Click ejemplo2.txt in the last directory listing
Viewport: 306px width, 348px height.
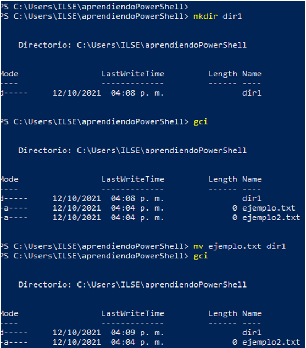(x=271, y=342)
